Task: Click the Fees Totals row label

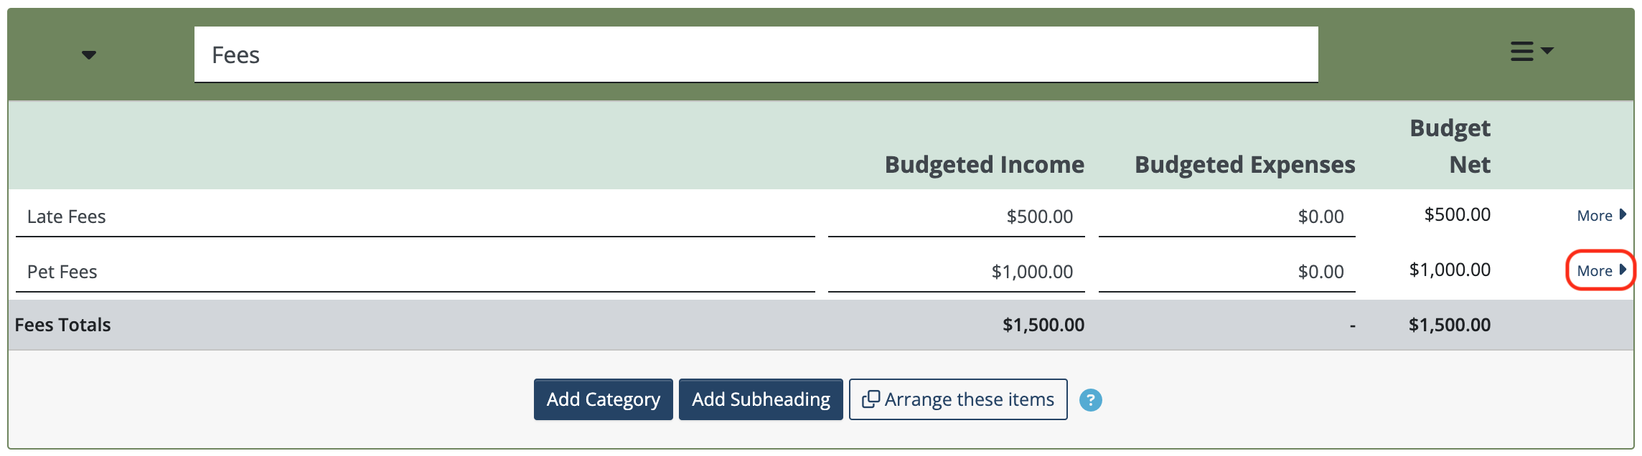Action: tap(63, 325)
